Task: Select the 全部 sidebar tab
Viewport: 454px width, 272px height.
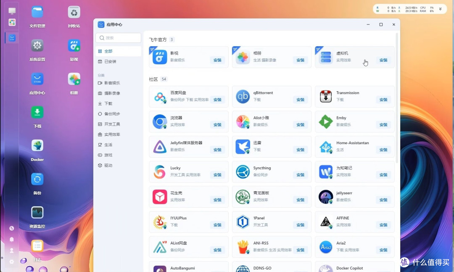Action: [118, 51]
